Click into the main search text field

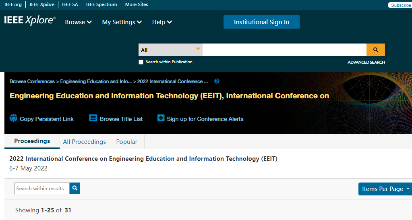coord(284,50)
